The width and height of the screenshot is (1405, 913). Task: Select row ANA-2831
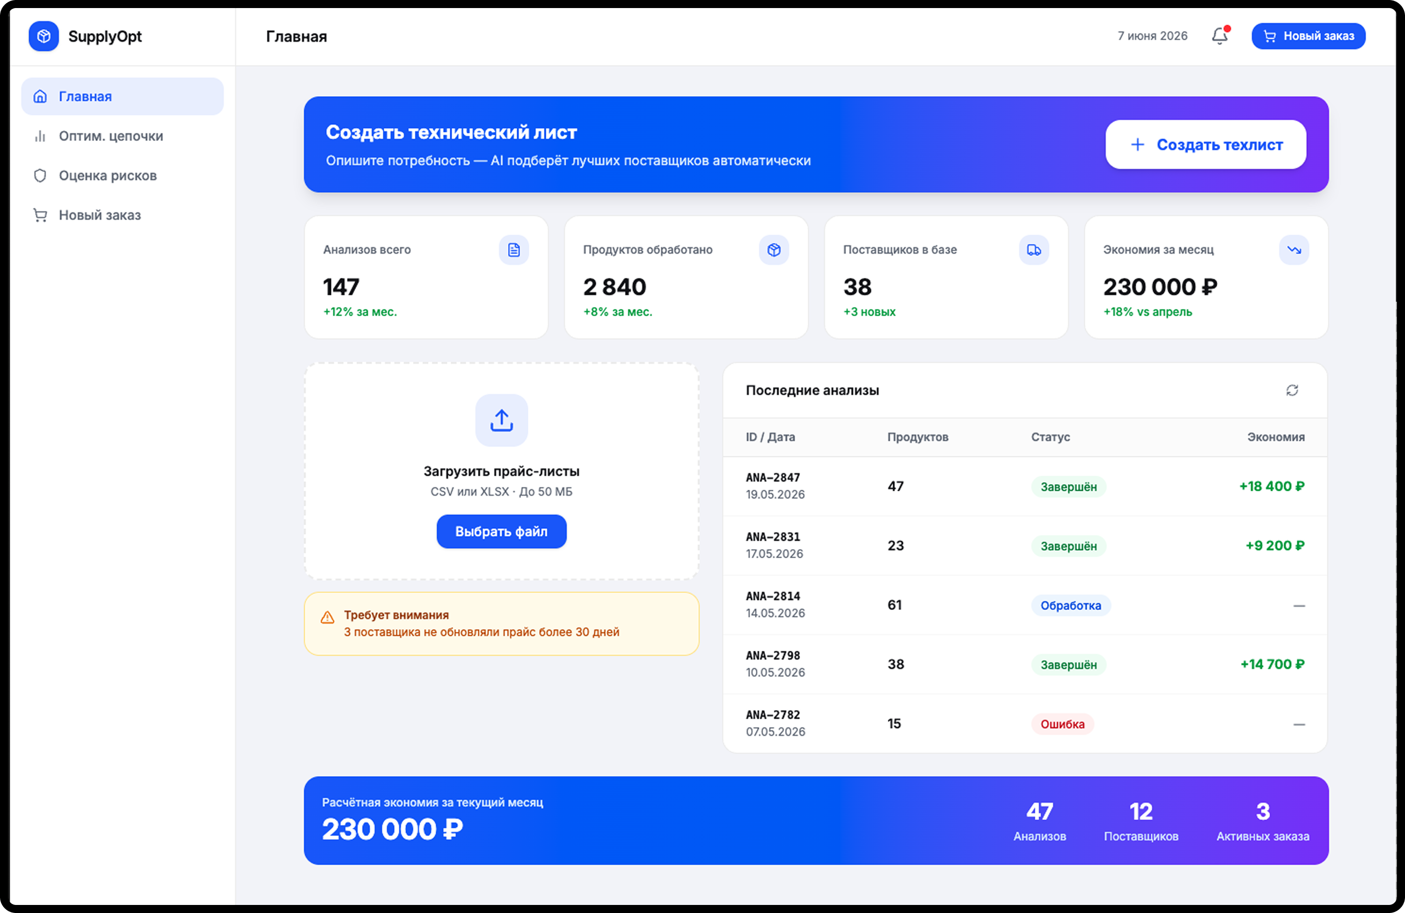click(x=1025, y=546)
